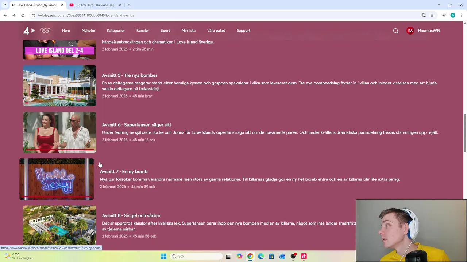Switch to Emil Berg YouTube tab
This screenshot has width=467, height=262.
click(x=95, y=5)
